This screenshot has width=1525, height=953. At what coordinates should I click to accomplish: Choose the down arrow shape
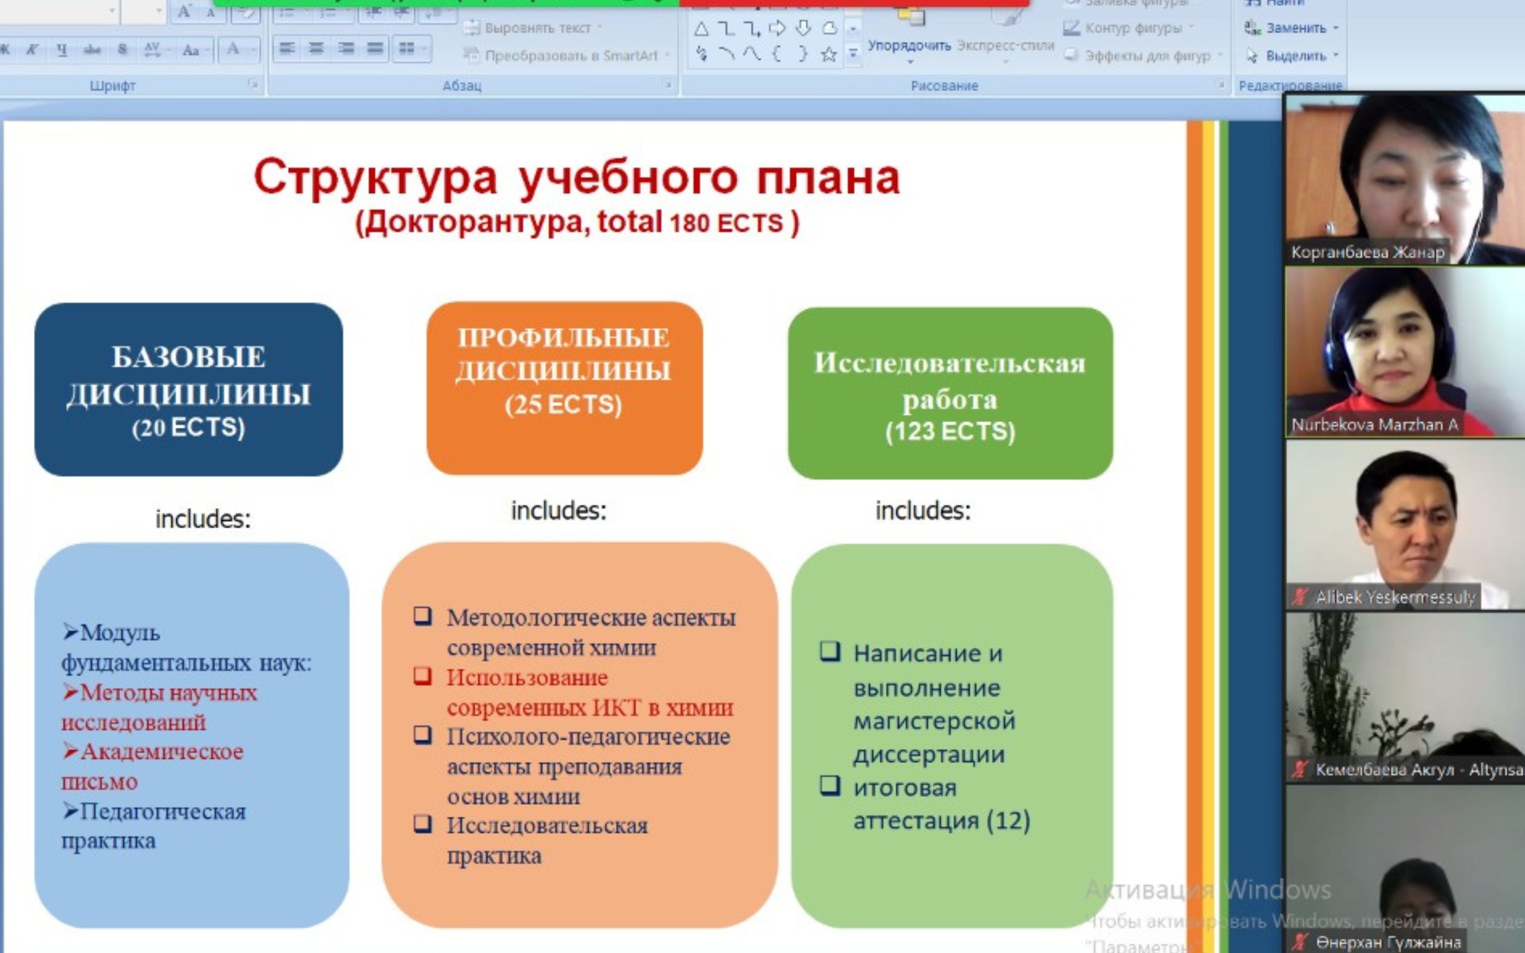tap(803, 29)
